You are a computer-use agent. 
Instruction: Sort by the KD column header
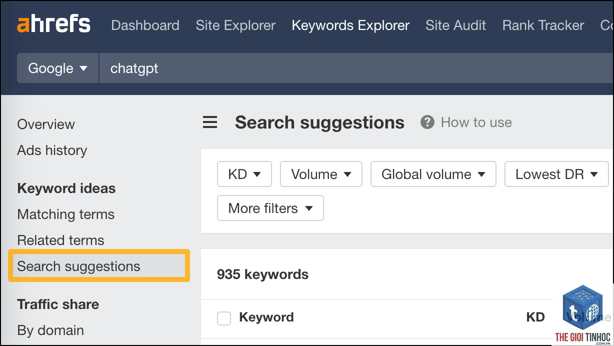(x=535, y=317)
